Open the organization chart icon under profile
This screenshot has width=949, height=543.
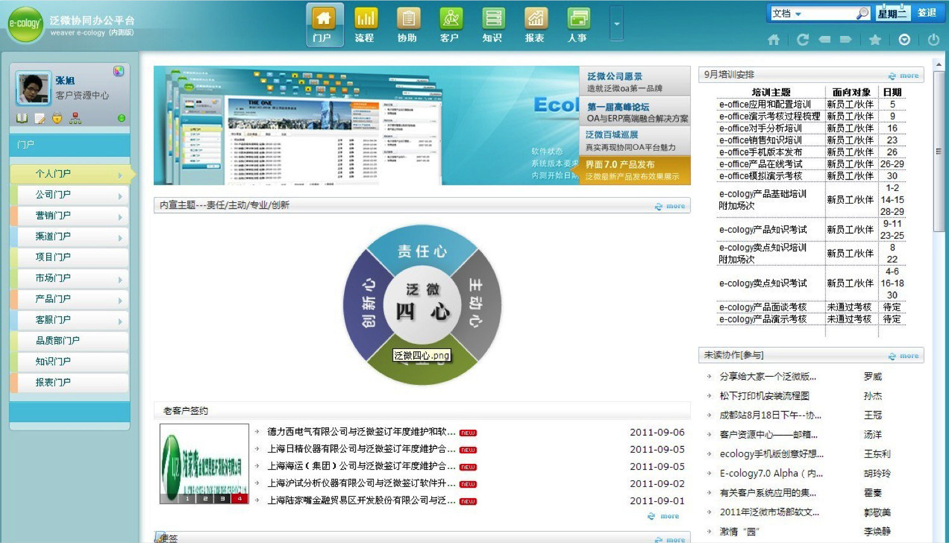point(75,118)
